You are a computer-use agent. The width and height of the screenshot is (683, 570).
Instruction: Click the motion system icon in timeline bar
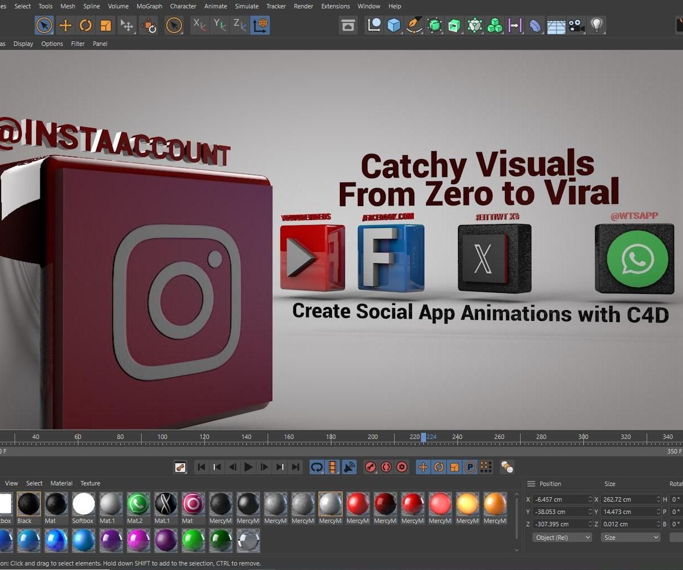[180, 467]
